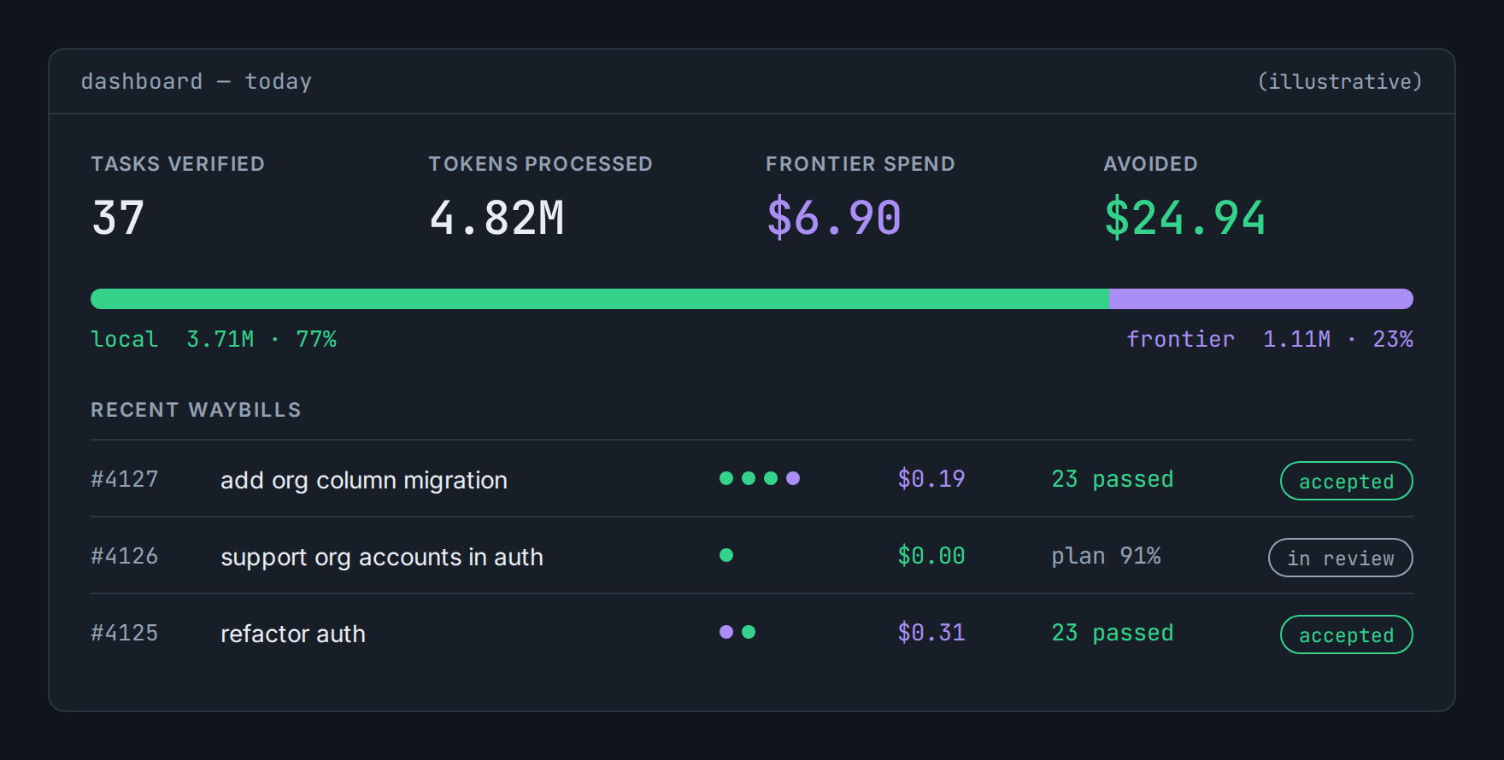1504x760 pixels.
Task: Open waybill #4126 id
Action: coord(125,556)
